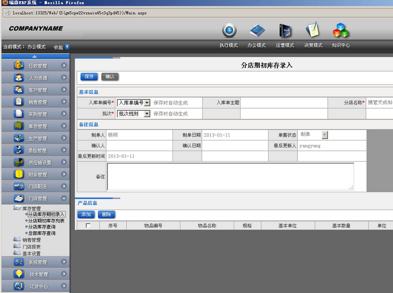Click the 基本数量 column header
Screen dimensions: 393x293
coord(341,225)
